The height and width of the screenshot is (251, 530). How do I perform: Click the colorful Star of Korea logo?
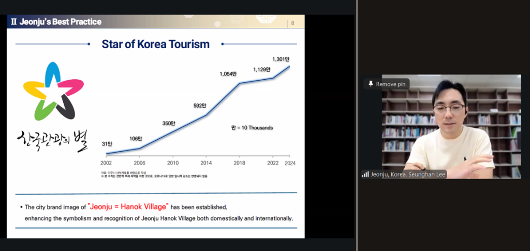click(53, 91)
